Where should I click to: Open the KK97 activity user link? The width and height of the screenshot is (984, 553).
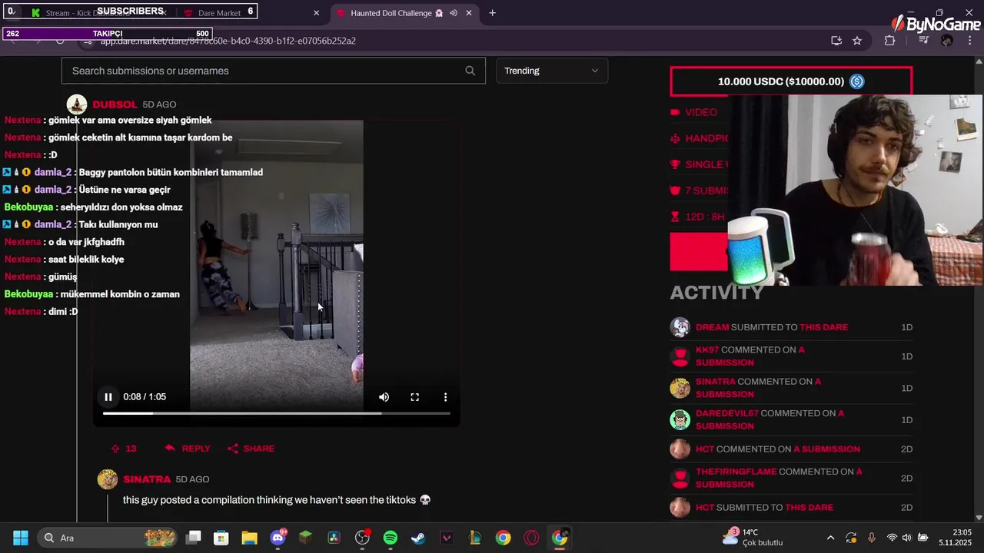pyautogui.click(x=707, y=349)
